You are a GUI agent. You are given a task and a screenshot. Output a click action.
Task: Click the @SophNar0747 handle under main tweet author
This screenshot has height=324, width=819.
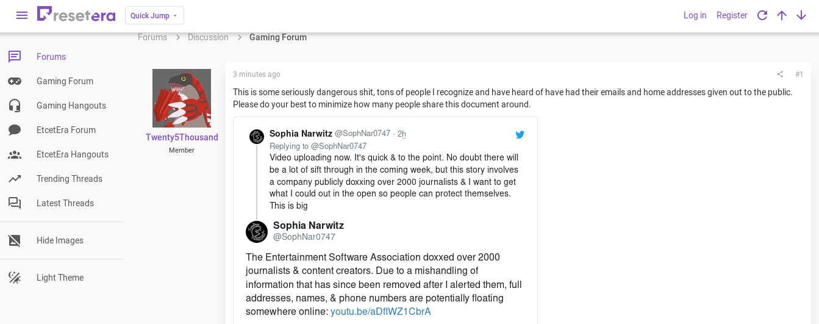click(304, 237)
